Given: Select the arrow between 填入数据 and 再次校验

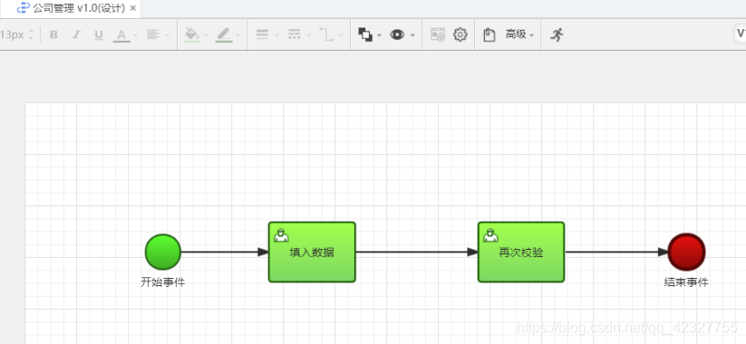Looking at the screenshot, I should [x=417, y=252].
